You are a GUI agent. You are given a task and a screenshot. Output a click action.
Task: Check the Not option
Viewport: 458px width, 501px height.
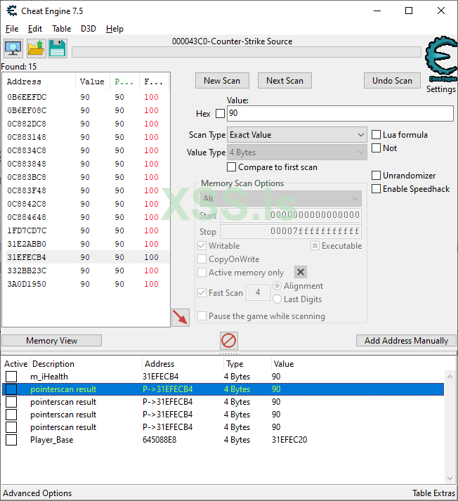click(x=376, y=148)
